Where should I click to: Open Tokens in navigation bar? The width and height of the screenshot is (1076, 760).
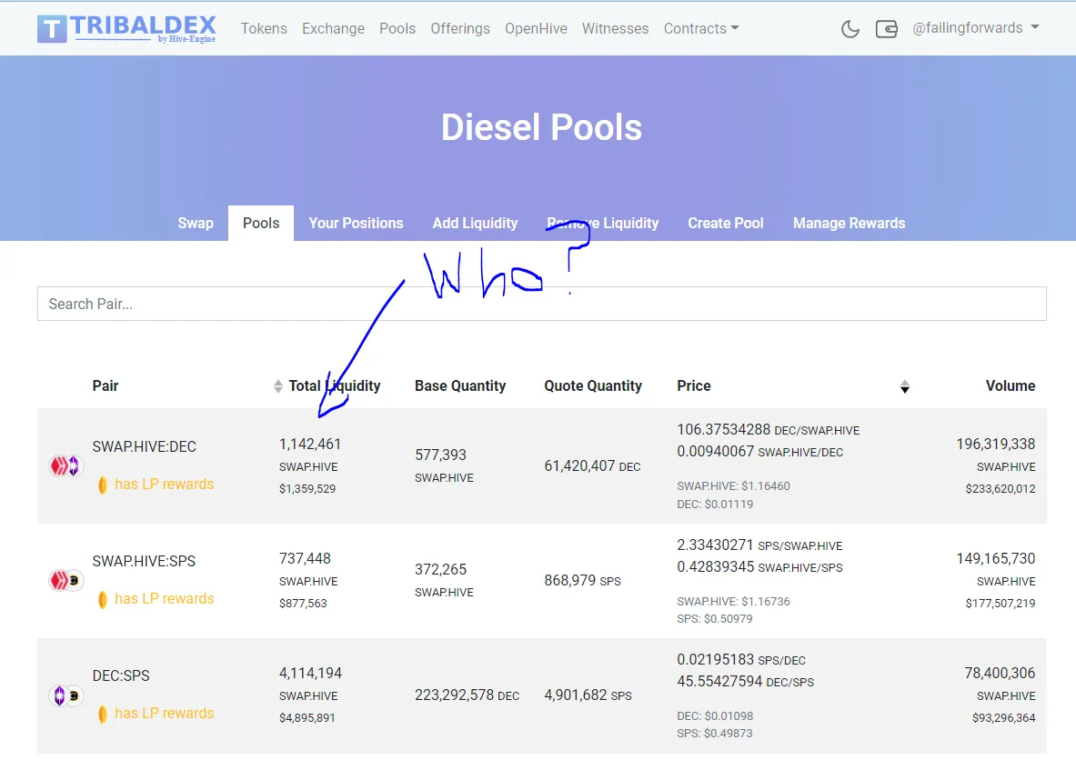(264, 29)
